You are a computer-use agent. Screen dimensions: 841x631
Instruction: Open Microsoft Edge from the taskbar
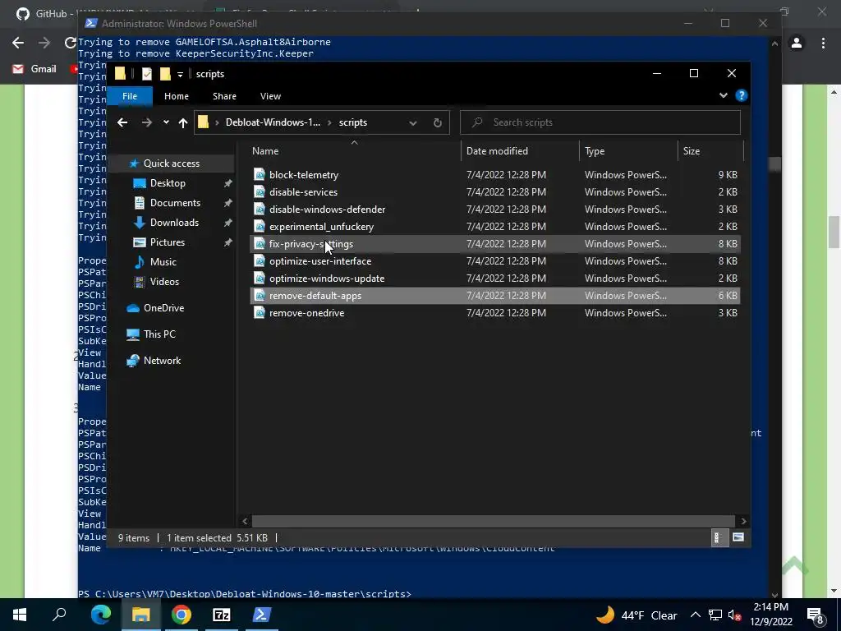[101, 615]
